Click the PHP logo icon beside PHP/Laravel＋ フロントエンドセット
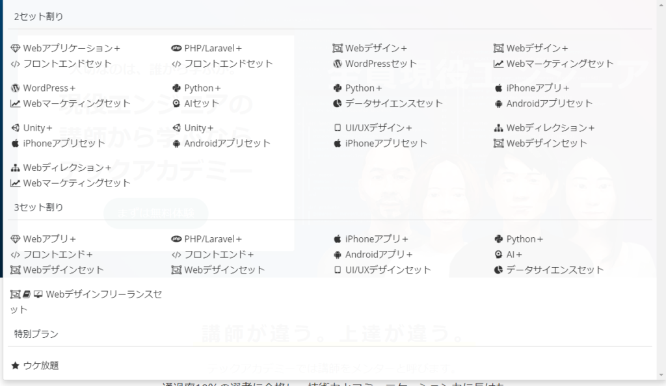Viewport: 666px width, 386px height. pos(176,48)
